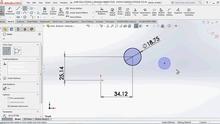Enable the For construction checkbox
Image resolution: width=220 pixels, height=124 pixels.
[9, 98]
